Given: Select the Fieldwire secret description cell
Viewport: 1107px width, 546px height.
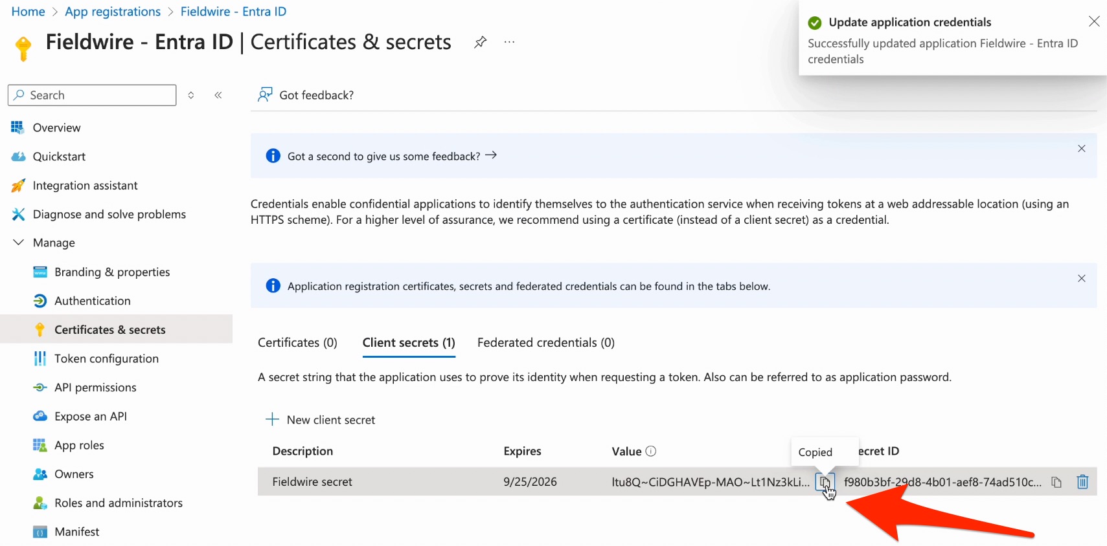Looking at the screenshot, I should coord(312,482).
